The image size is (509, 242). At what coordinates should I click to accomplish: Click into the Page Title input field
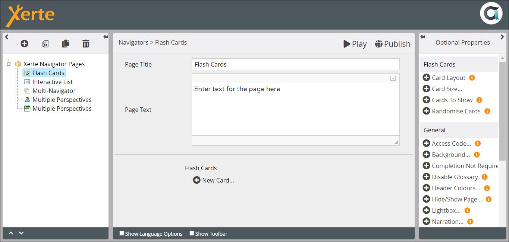pos(295,64)
